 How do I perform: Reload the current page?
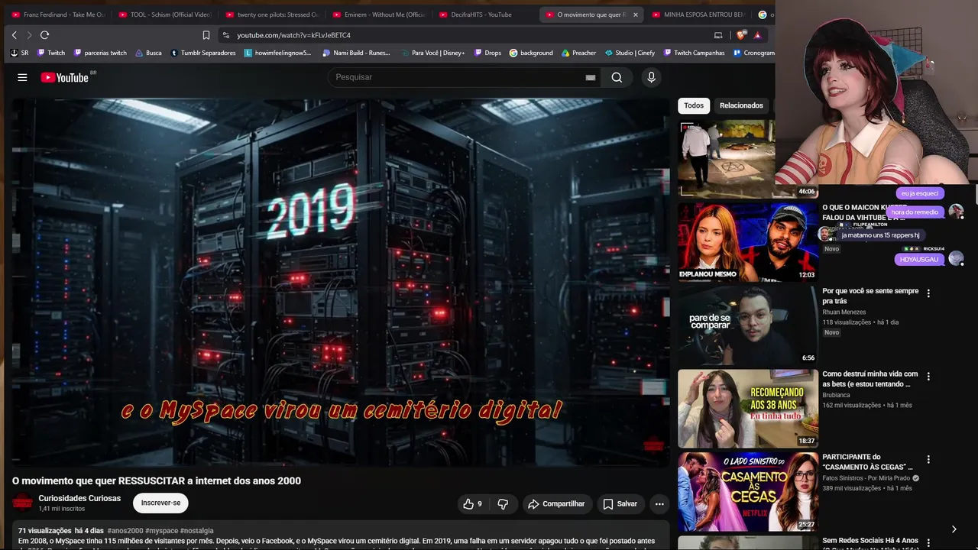pos(44,35)
